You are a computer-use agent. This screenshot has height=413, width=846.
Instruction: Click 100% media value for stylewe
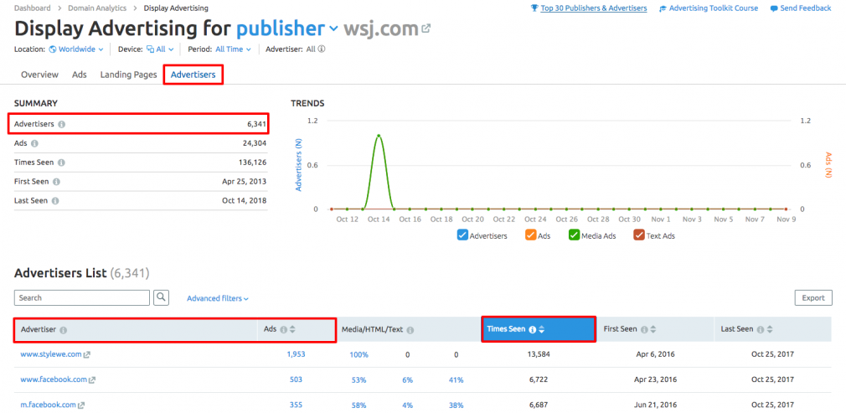359,354
